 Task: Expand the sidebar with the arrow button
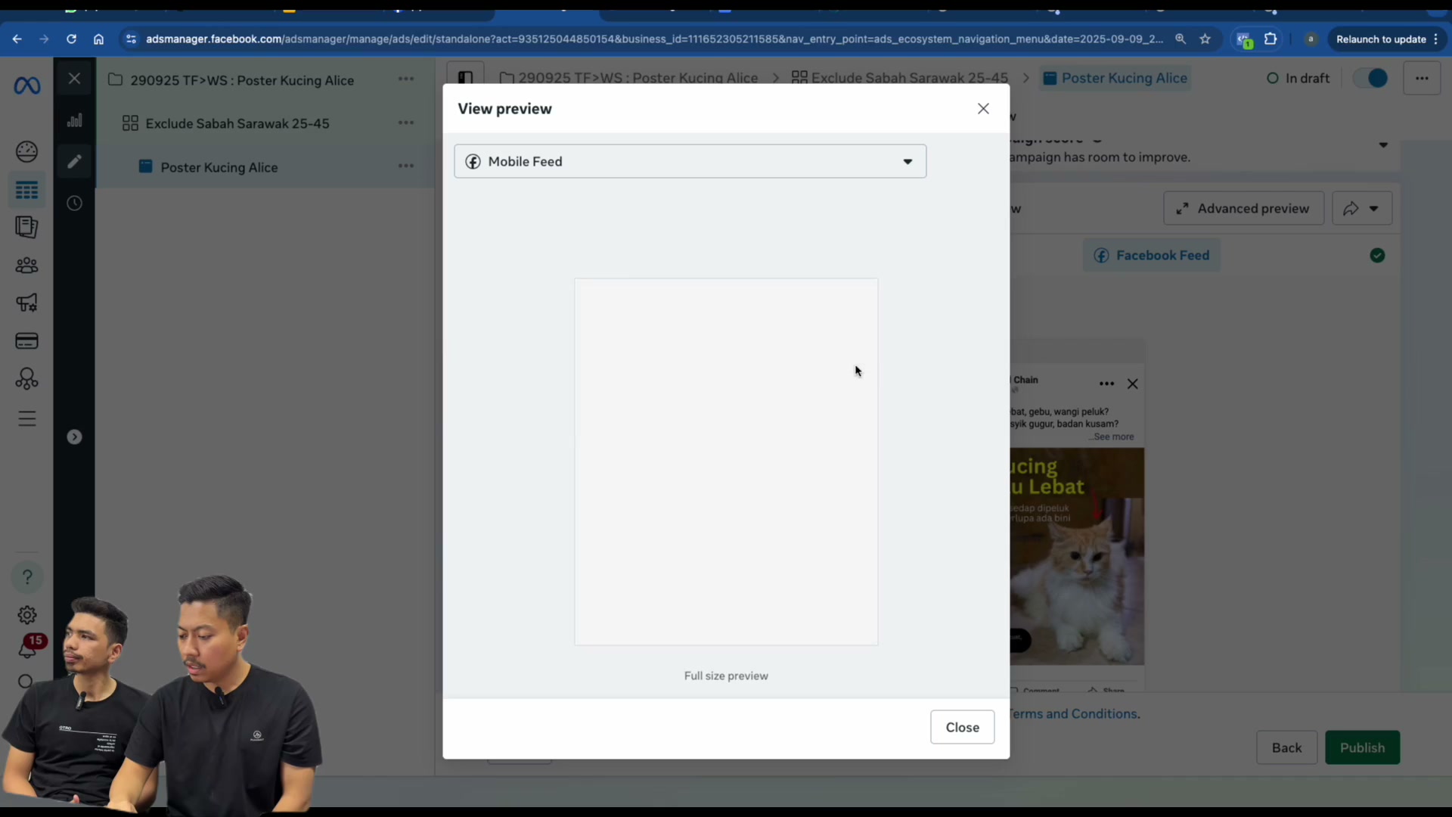point(74,436)
